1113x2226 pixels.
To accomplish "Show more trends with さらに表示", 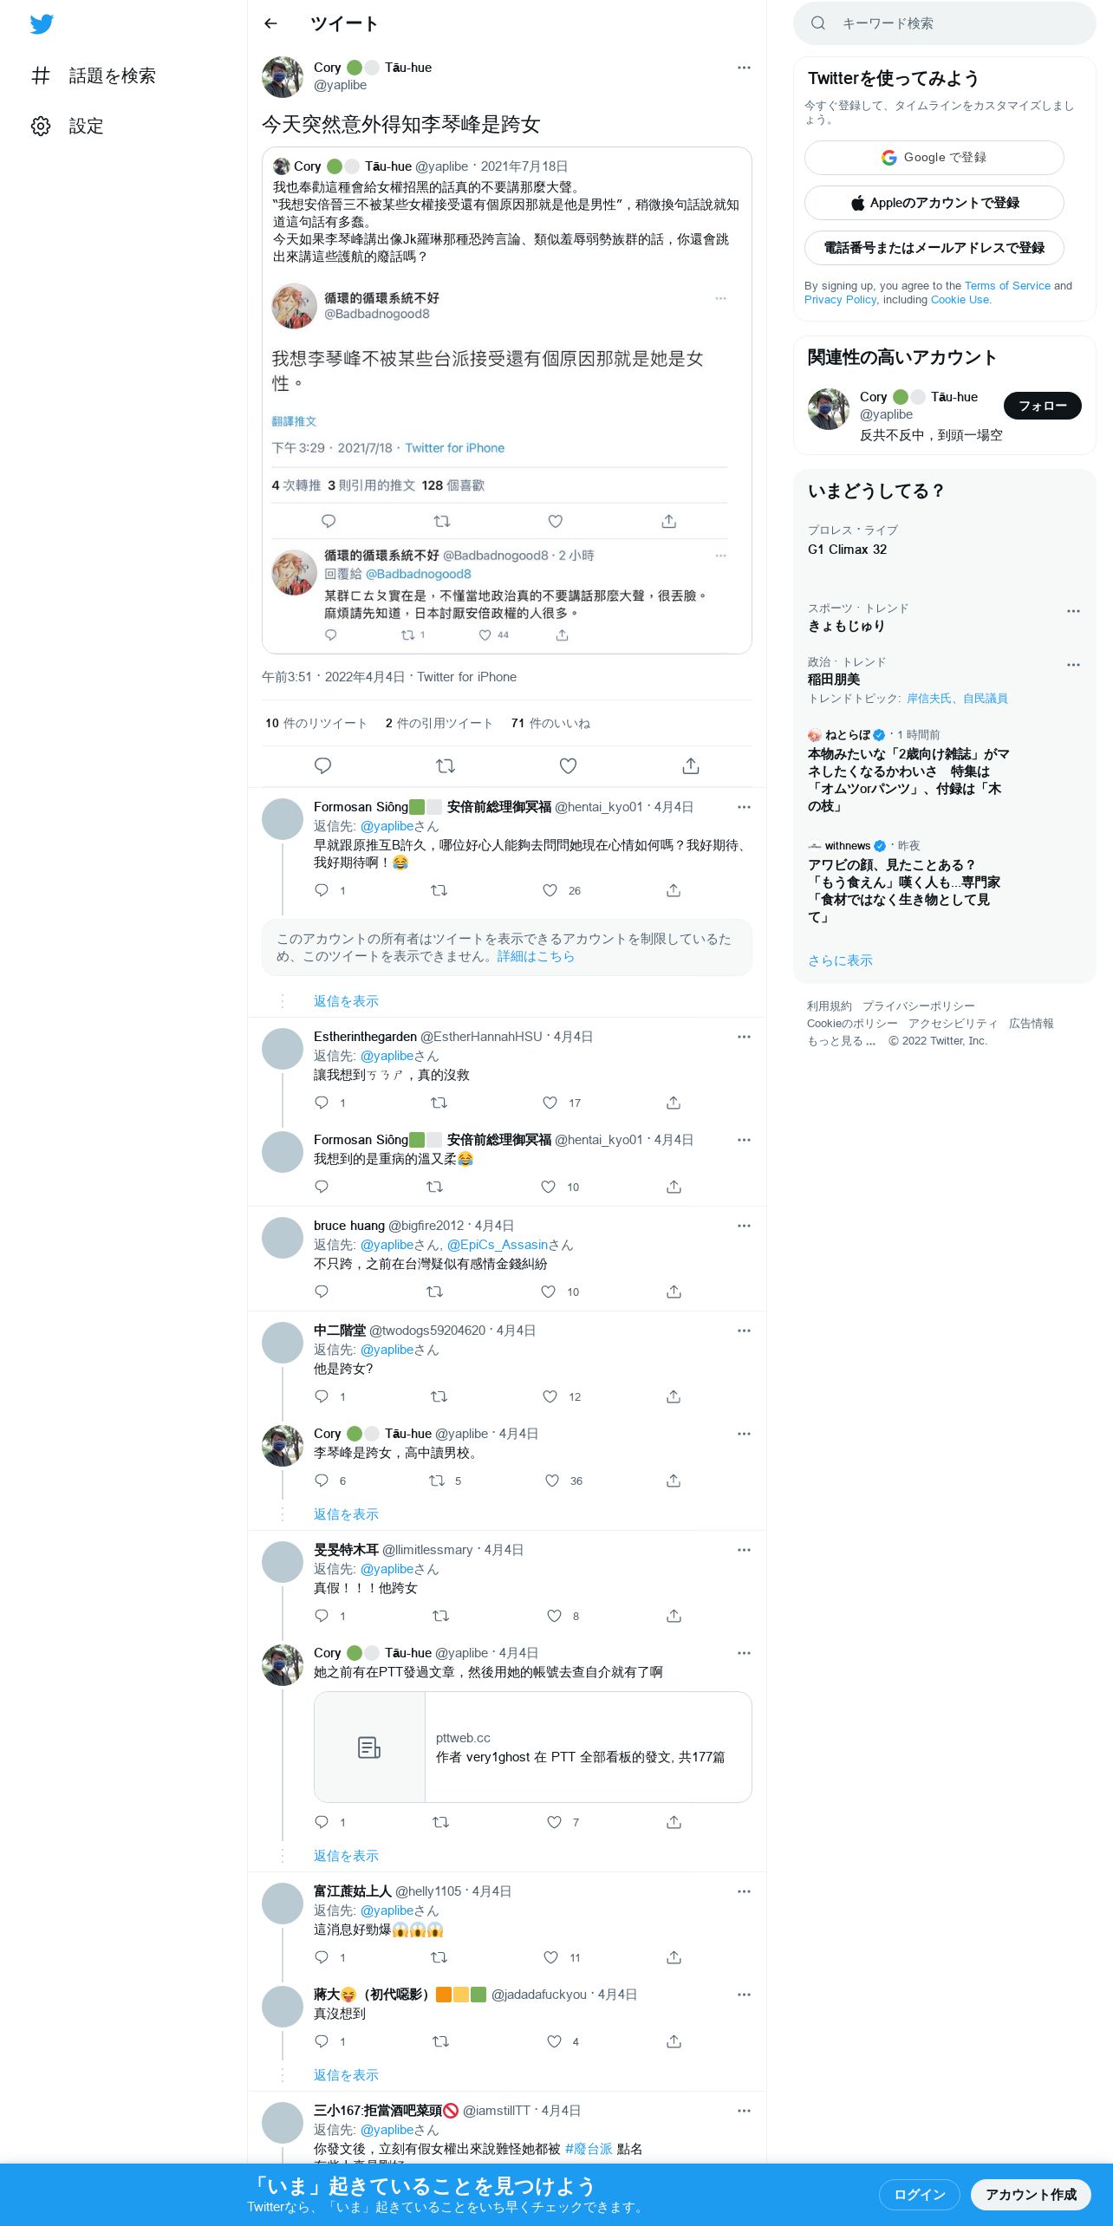I will pos(840,960).
